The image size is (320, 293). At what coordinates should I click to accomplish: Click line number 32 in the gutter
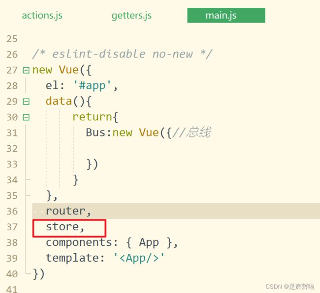point(12,149)
